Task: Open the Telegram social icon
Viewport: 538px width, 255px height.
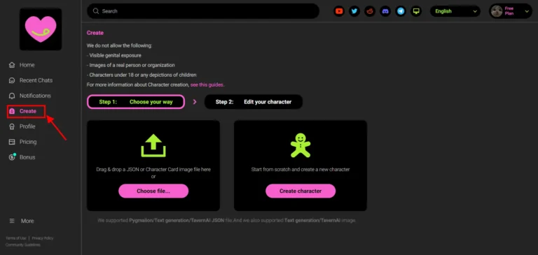Action: [401, 11]
